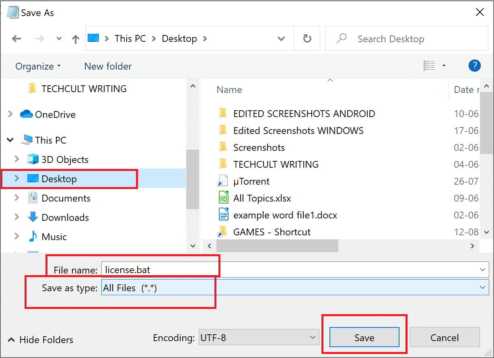The height and width of the screenshot is (358, 494).
Task: Click New folder in the toolbar
Action: [108, 66]
